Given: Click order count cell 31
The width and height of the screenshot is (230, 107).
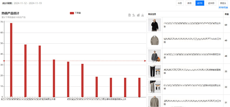Looking at the screenshot, I should [226, 103].
